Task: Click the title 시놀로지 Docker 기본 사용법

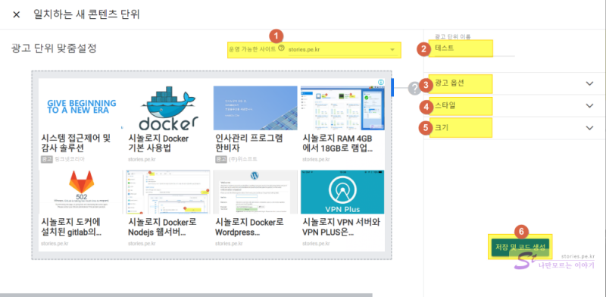Action: pos(158,142)
